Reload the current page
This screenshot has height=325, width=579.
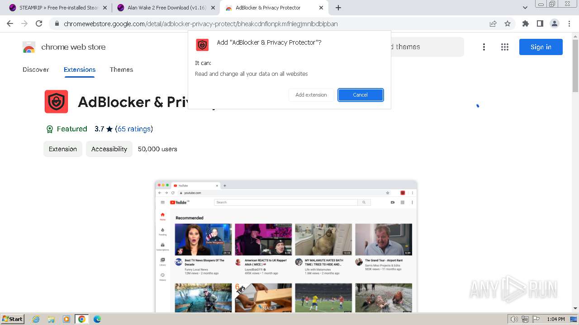39,23
